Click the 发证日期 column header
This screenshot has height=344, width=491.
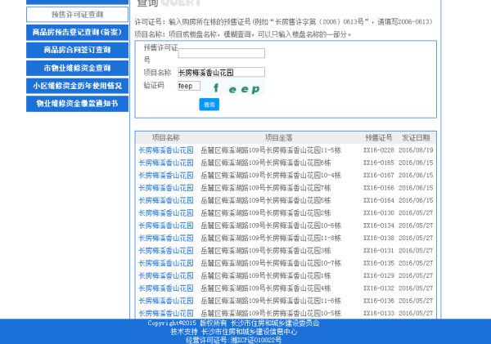point(417,137)
